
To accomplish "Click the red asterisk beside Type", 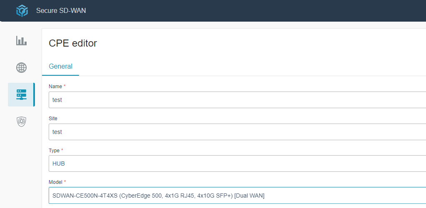I will point(62,150).
